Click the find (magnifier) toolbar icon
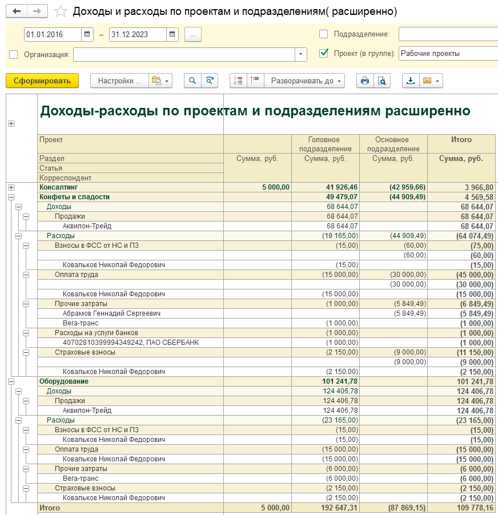 pos(192,81)
